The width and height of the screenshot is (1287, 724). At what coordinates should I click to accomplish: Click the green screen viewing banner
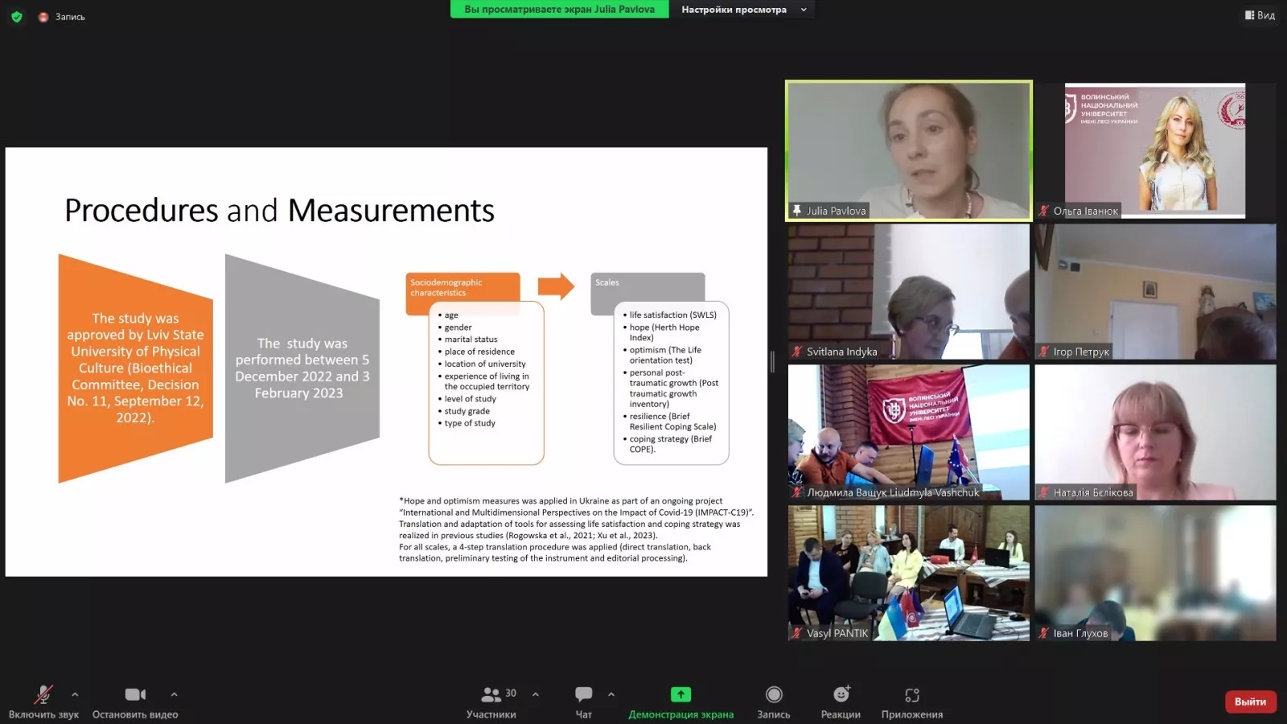(x=559, y=10)
